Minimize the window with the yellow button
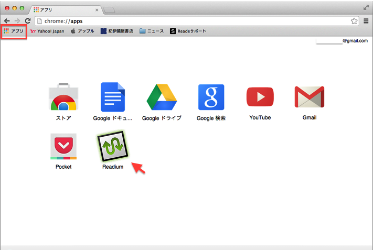The height and width of the screenshot is (251, 373). 15,8
